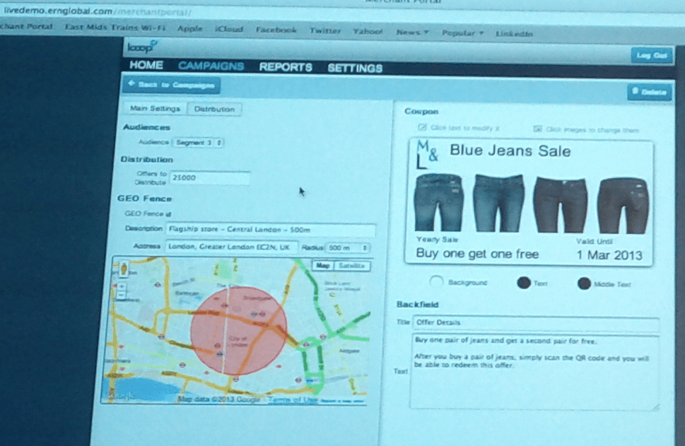Viewport: 685px width, 446px height.
Task: Click the Back to Campaigns button
Action: (x=171, y=85)
